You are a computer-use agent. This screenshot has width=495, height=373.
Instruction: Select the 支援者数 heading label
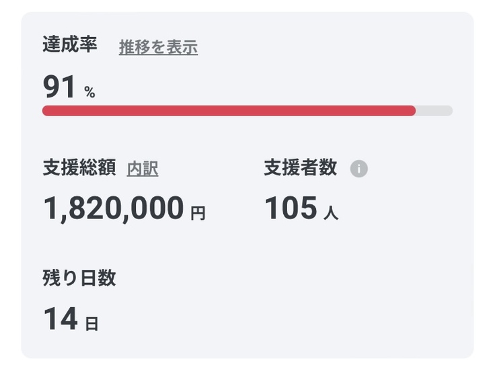[x=300, y=168]
